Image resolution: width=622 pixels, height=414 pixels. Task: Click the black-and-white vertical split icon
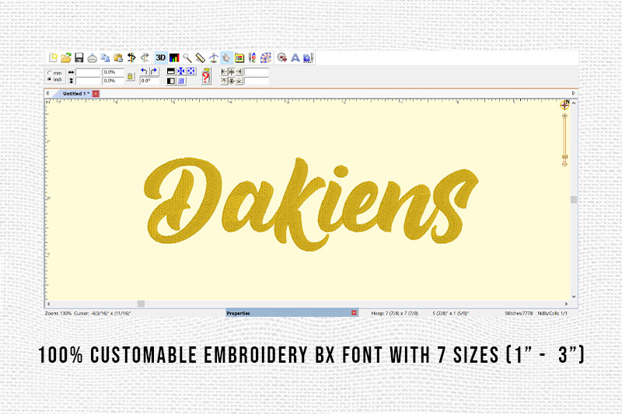coord(171,81)
